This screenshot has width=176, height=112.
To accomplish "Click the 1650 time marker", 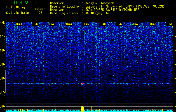I will tap(169, 24).
